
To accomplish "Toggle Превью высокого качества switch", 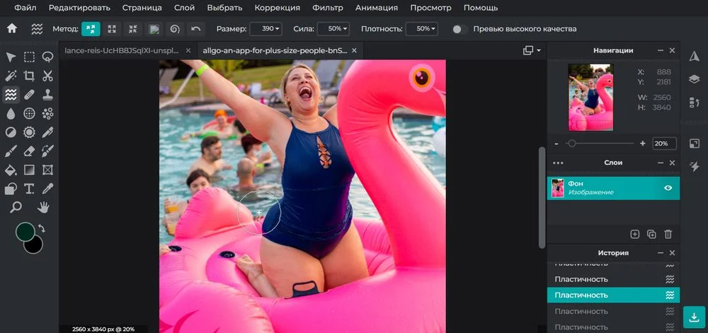I will 457,29.
